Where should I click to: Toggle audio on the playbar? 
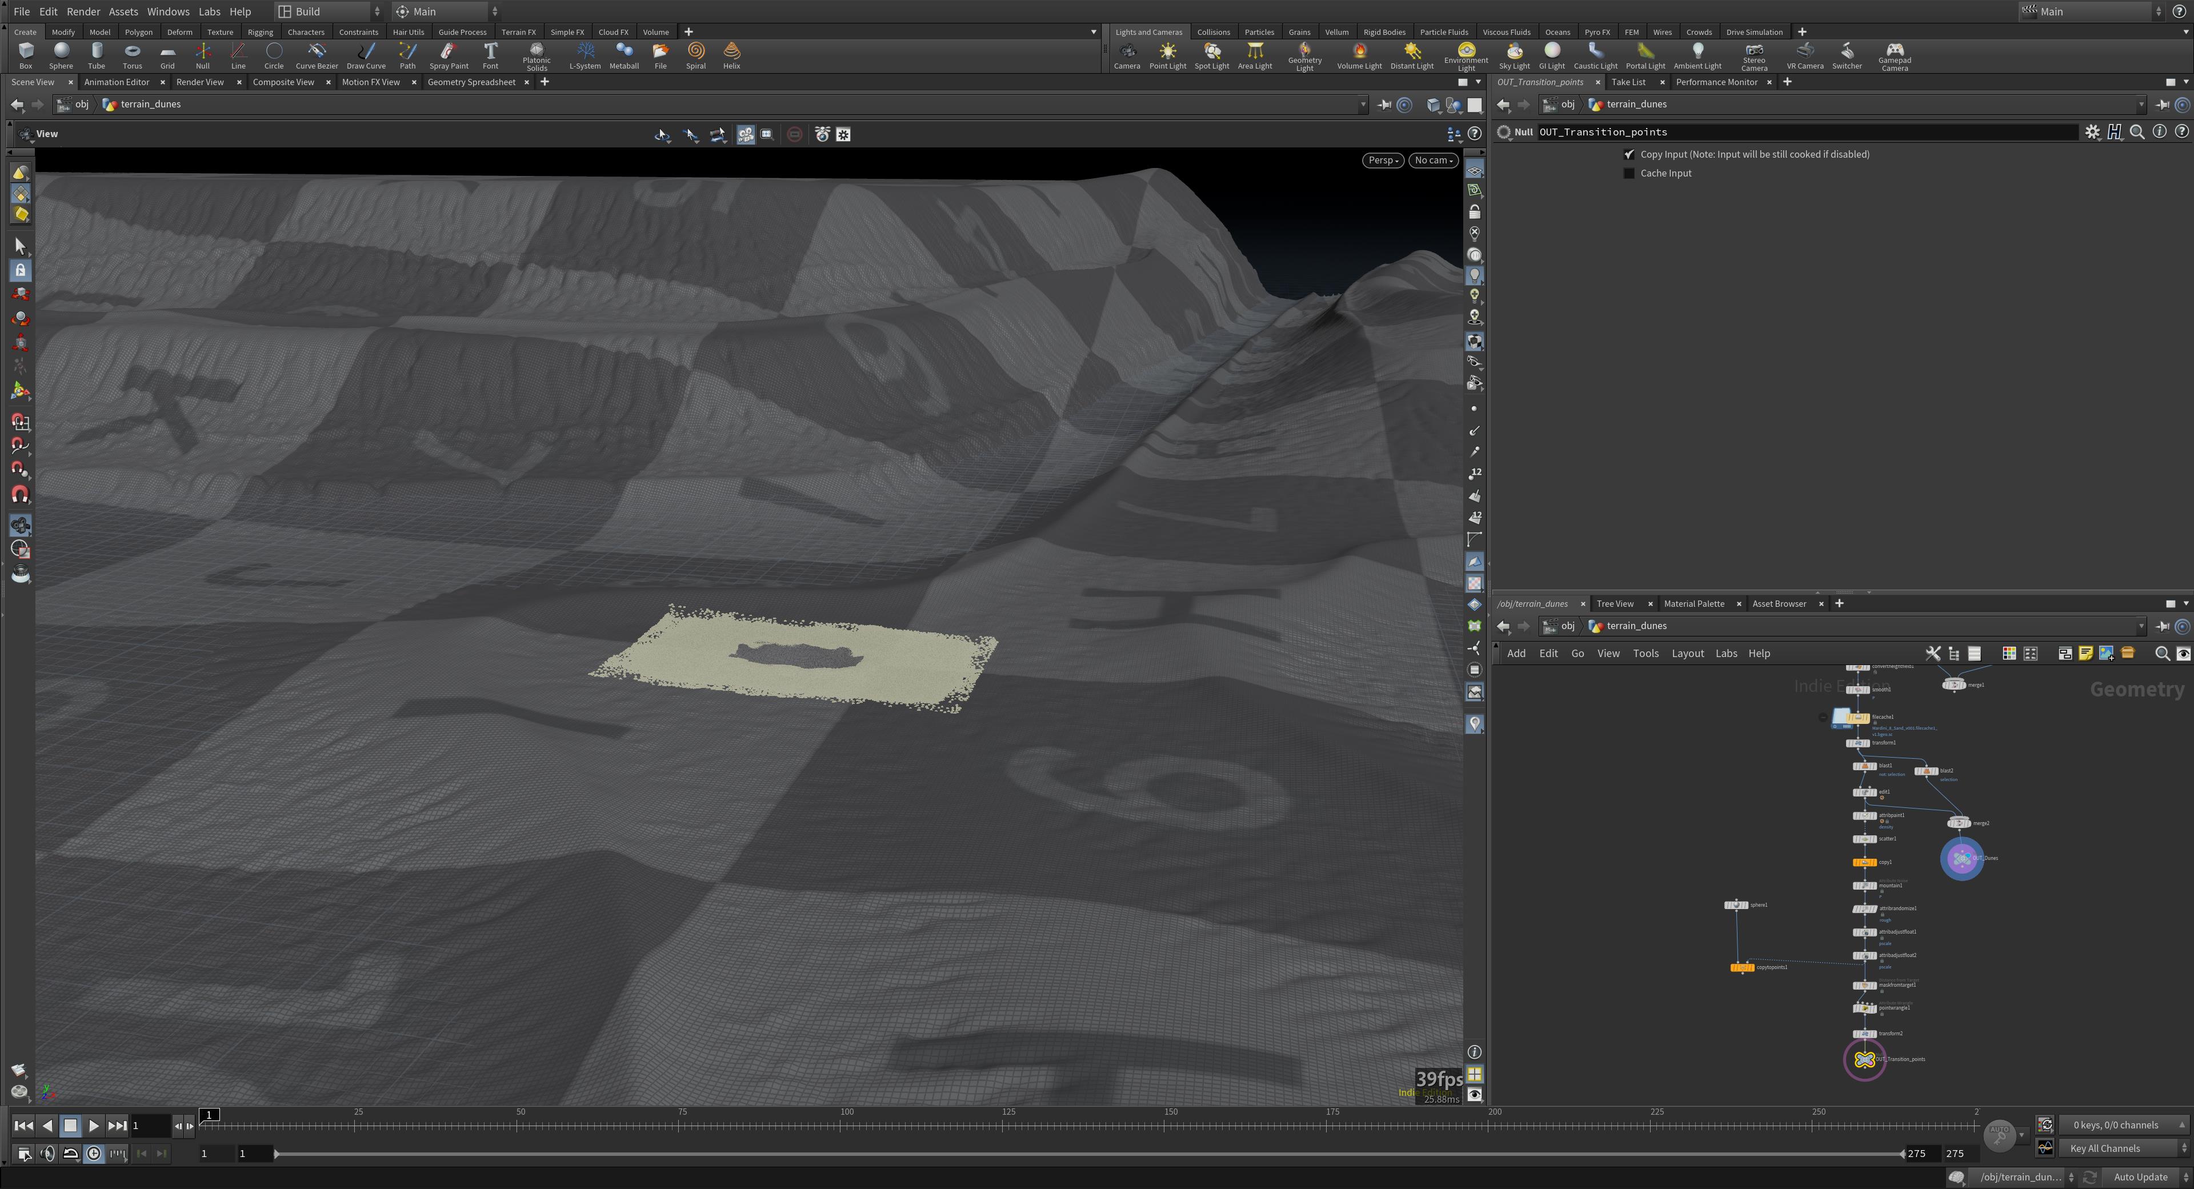[47, 1153]
